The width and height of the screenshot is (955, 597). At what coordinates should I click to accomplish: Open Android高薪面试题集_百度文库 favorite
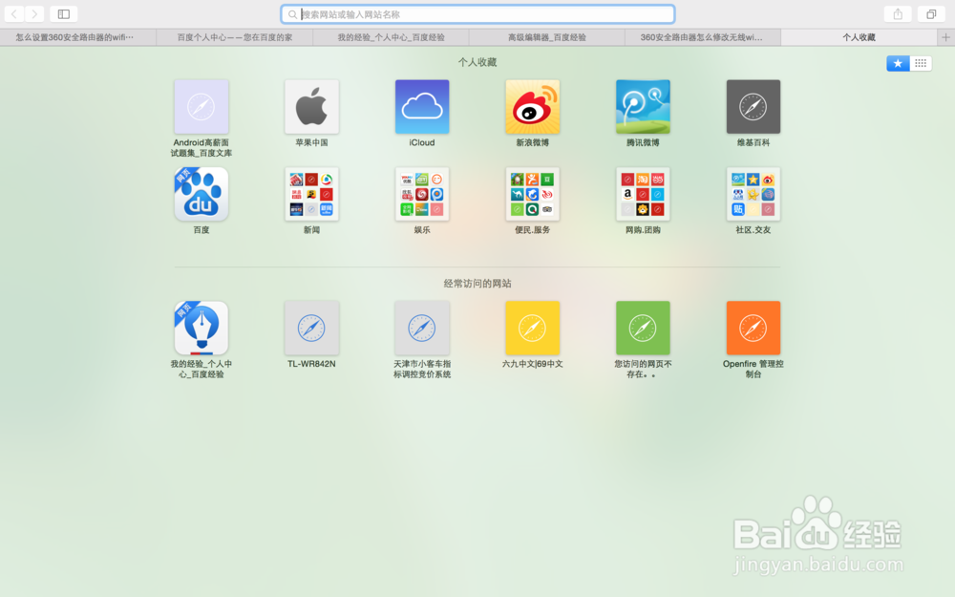(201, 107)
